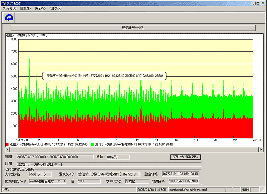The height and width of the screenshot is (194, 267).
Task: Click the 取得日時 field
Action: click(183, 181)
